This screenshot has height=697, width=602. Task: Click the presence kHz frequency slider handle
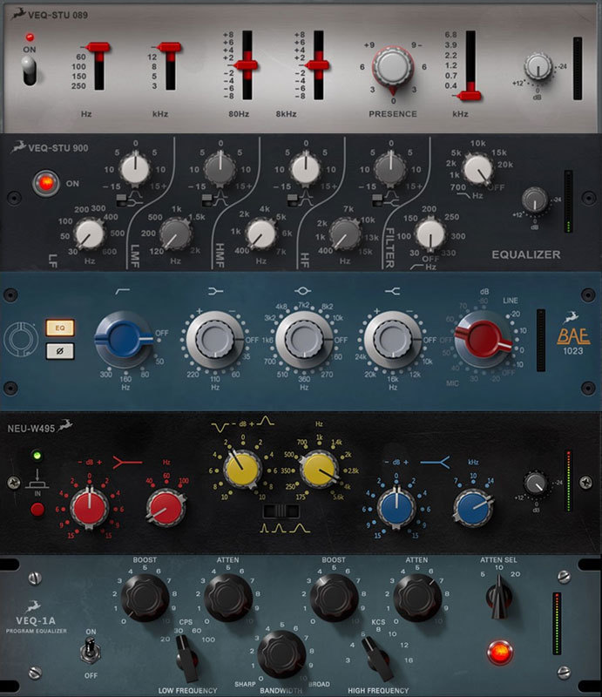(471, 89)
